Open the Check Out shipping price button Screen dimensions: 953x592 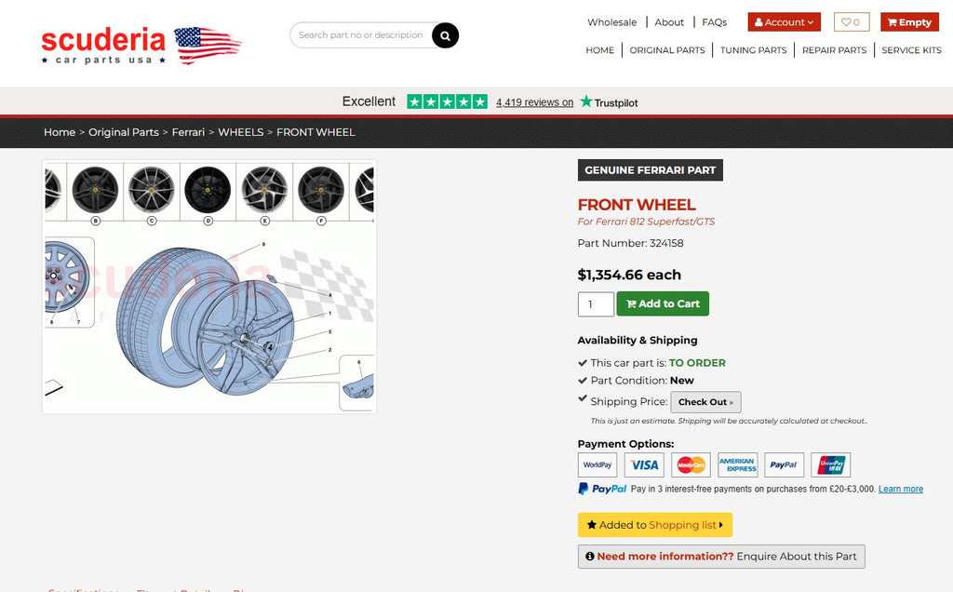point(705,402)
